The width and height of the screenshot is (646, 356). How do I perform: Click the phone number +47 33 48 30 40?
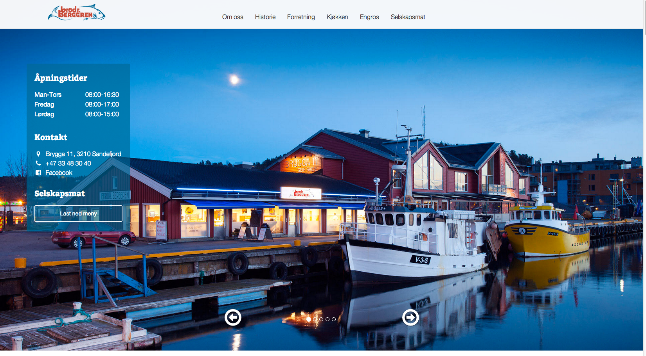pyautogui.click(x=68, y=163)
